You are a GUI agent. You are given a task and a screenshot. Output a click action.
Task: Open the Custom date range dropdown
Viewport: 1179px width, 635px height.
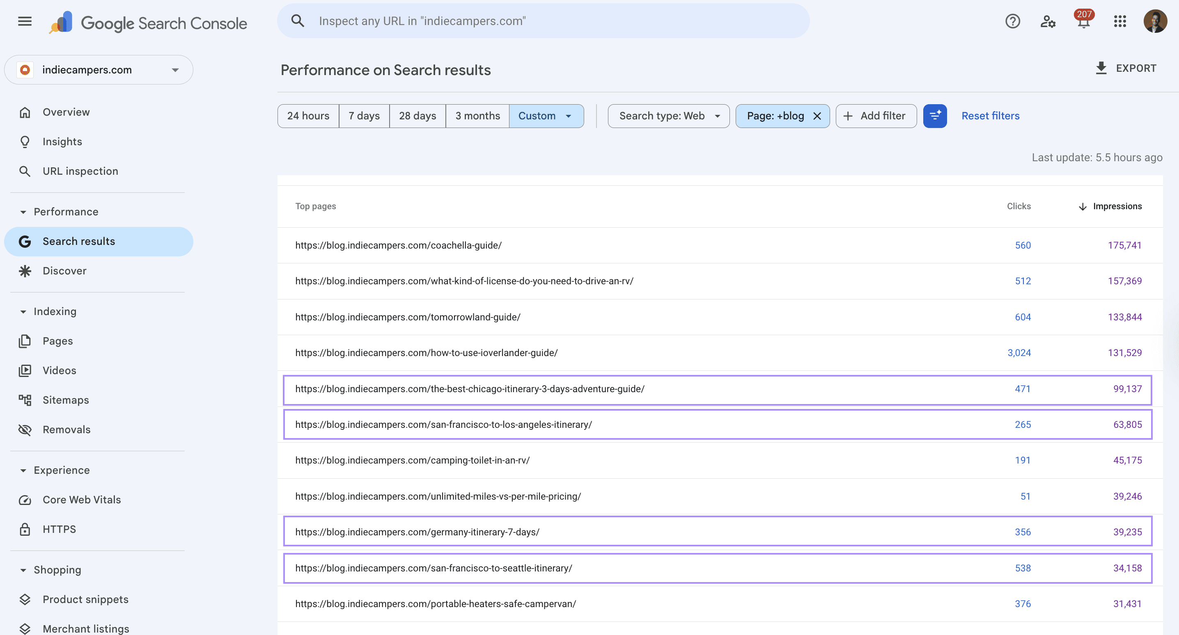(546, 116)
